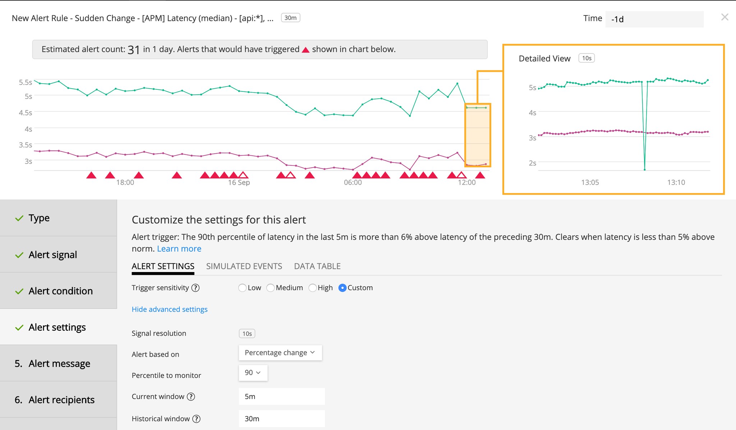Open Percentile to monitor dropdown
Image resolution: width=736 pixels, height=430 pixels.
(x=253, y=373)
